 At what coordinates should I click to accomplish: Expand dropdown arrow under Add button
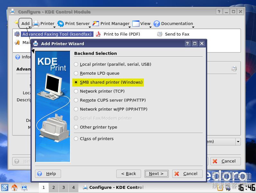(x=30, y=27)
